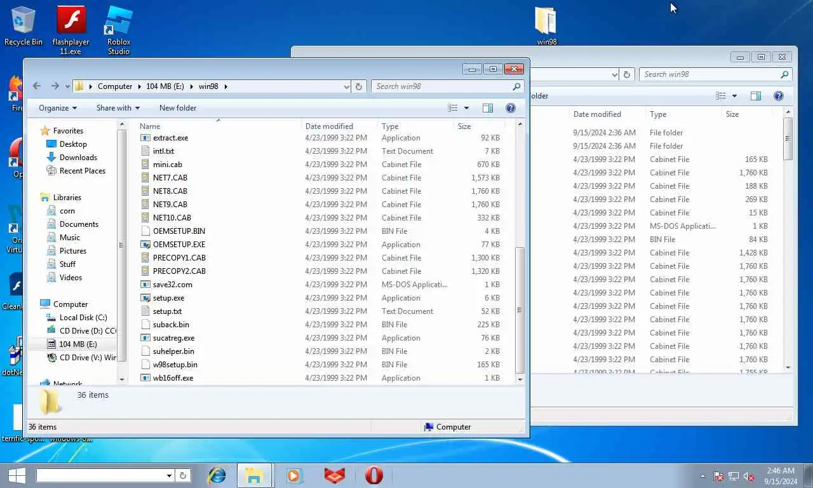Click 104 MB (E:) in the breadcrumb

[x=165, y=86]
